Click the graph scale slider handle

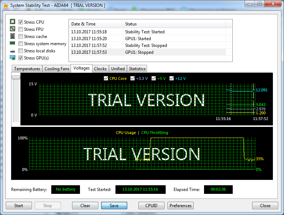click(16, 77)
